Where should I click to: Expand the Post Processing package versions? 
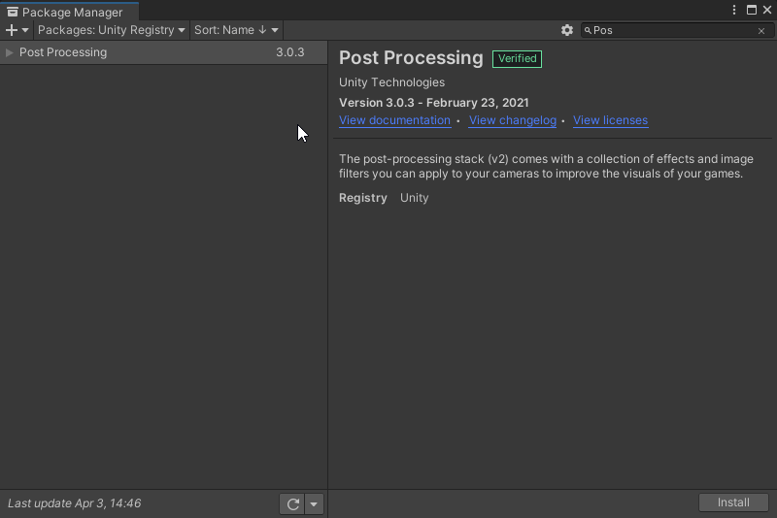(x=9, y=52)
